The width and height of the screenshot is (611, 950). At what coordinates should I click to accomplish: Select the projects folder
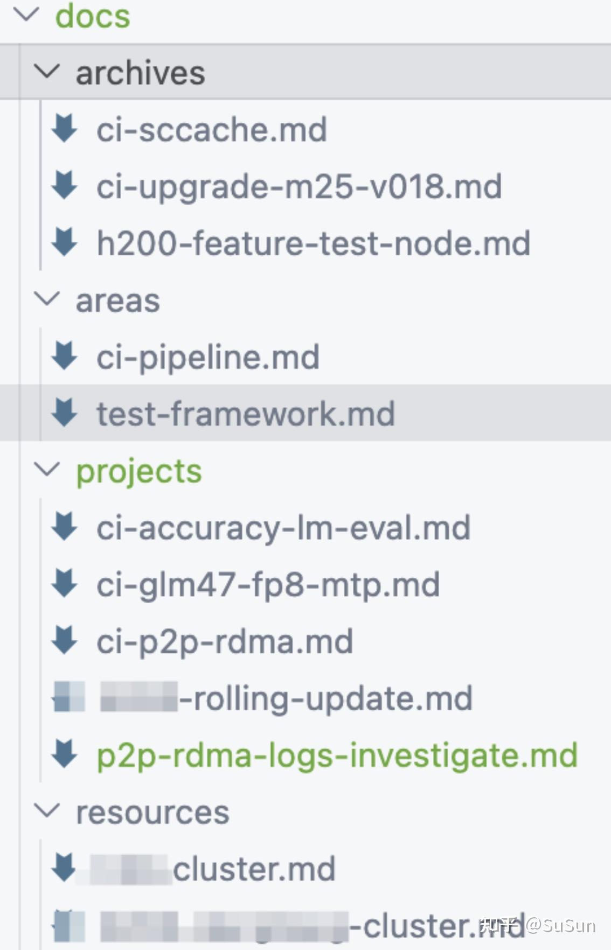click(x=139, y=472)
